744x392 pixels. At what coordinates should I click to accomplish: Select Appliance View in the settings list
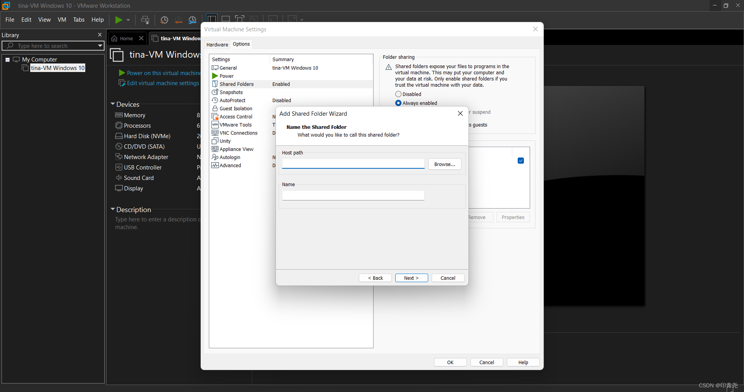click(236, 149)
